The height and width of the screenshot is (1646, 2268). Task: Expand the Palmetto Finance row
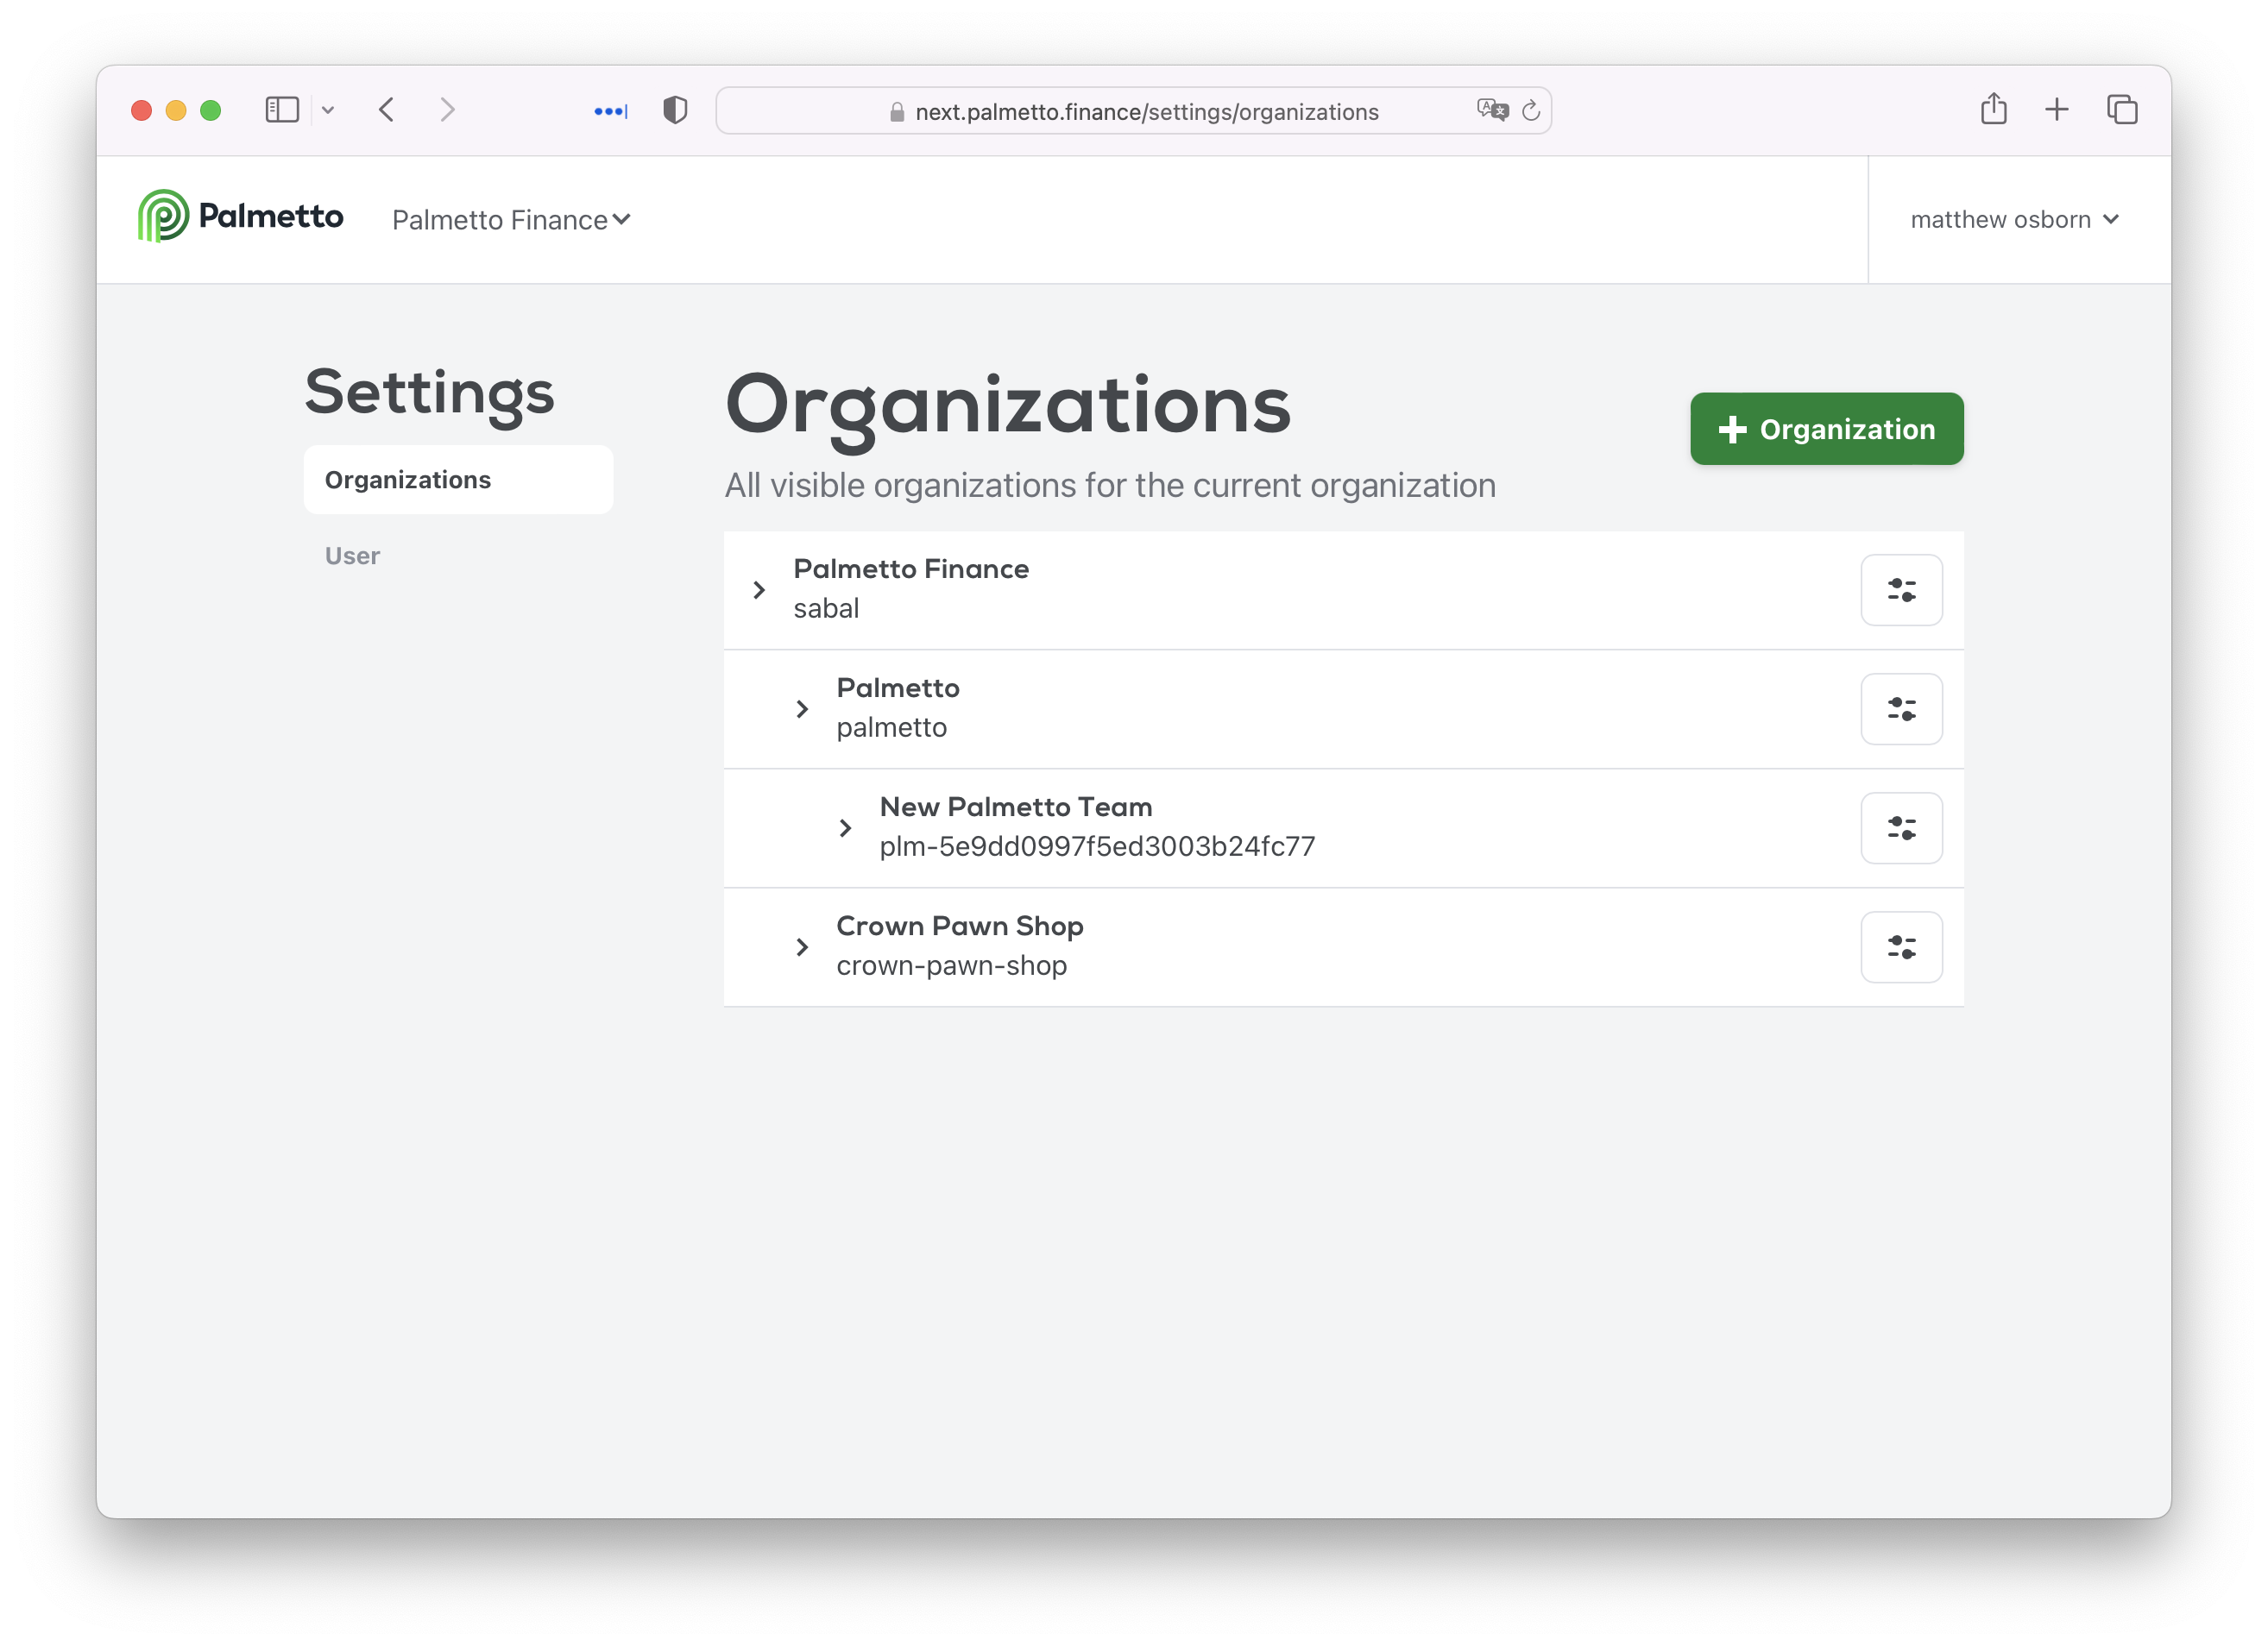point(759,589)
